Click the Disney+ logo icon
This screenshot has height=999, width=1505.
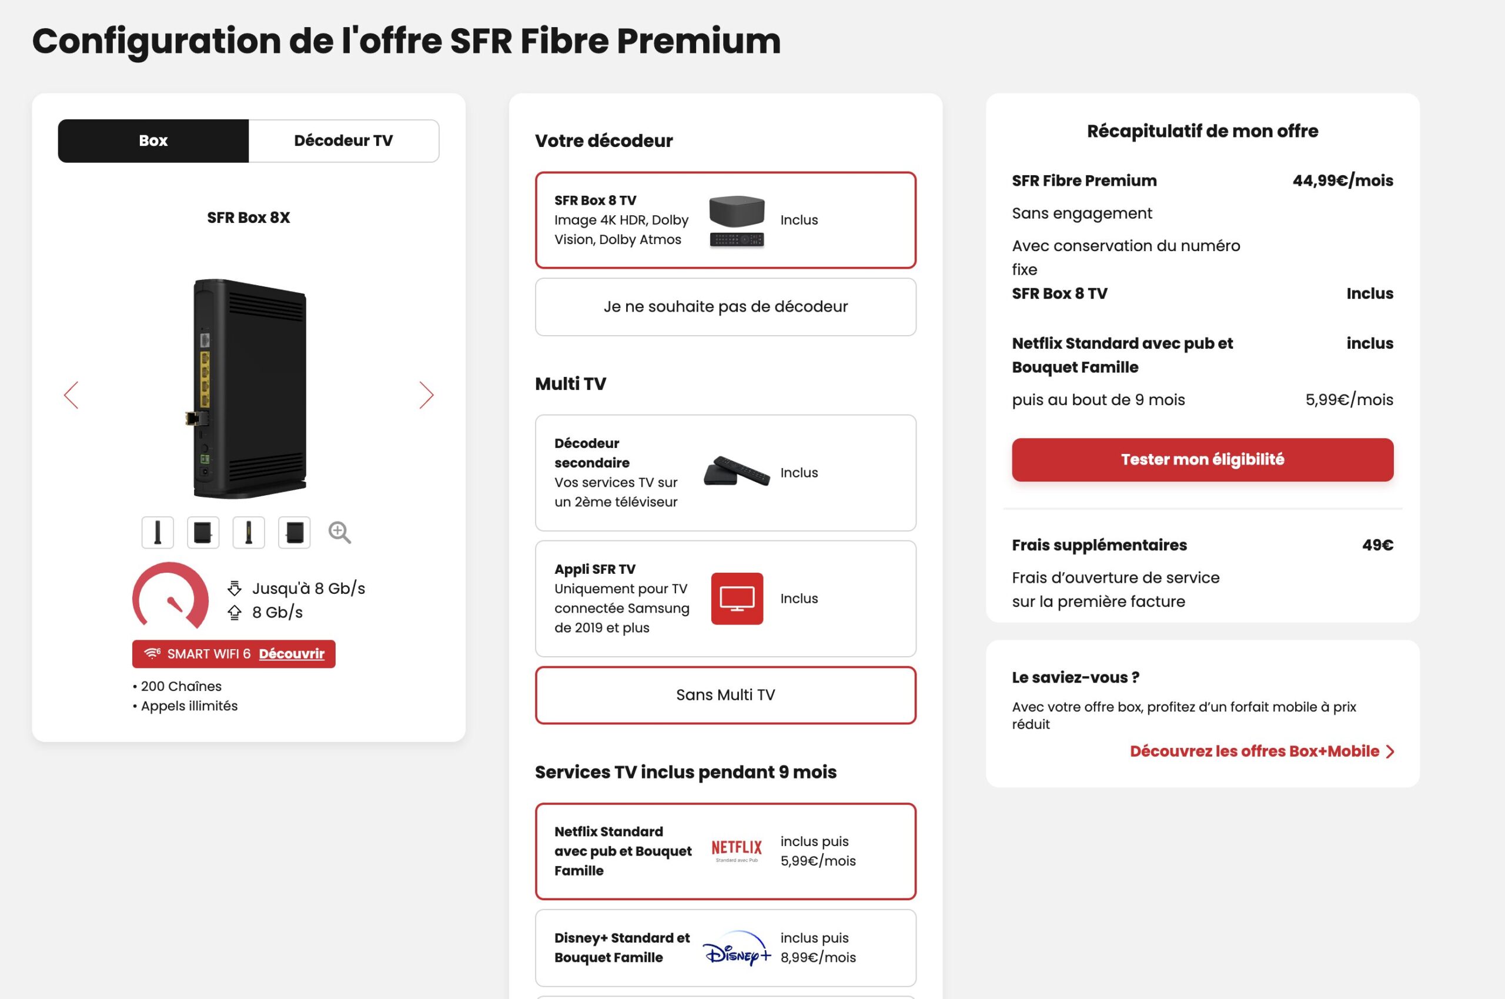[737, 948]
